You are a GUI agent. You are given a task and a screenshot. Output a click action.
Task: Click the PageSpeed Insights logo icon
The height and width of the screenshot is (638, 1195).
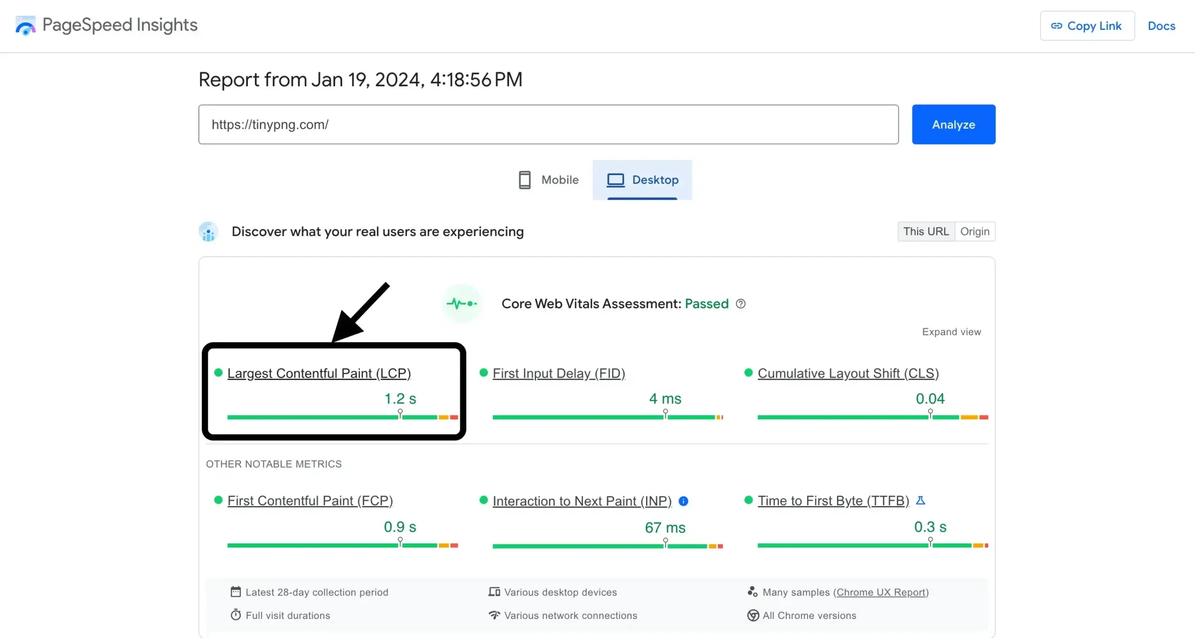[26, 25]
